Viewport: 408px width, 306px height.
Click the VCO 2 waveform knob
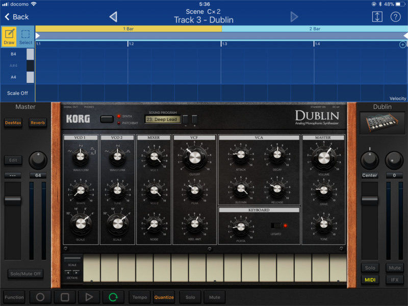[x=117, y=156]
